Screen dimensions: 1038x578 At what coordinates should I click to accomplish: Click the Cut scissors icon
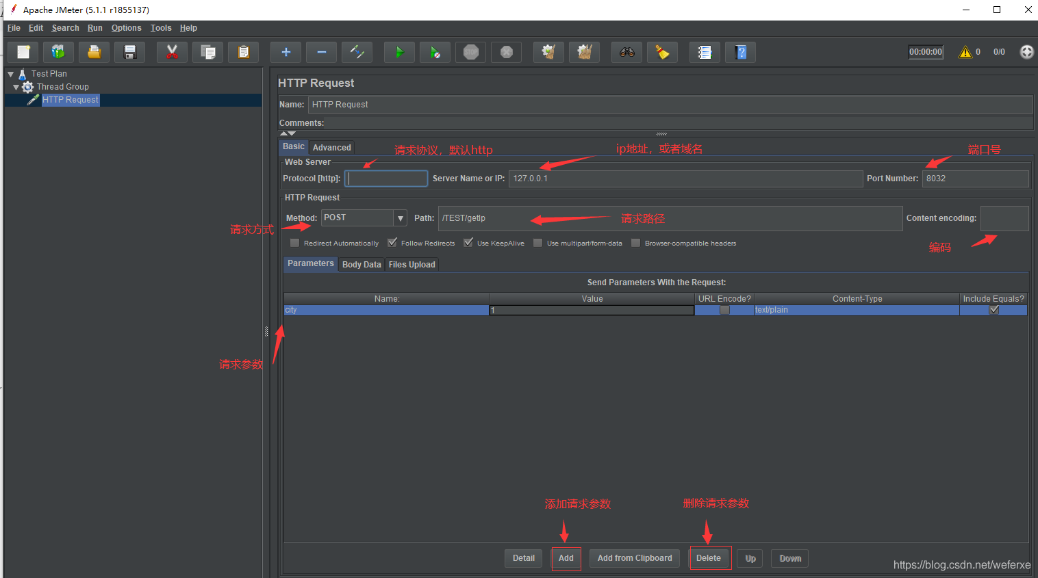pyautogui.click(x=172, y=52)
